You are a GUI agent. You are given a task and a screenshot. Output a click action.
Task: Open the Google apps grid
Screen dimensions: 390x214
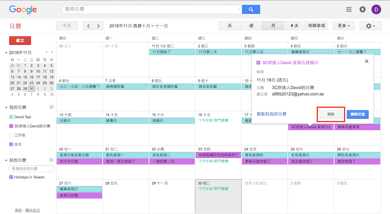pyautogui.click(x=349, y=9)
